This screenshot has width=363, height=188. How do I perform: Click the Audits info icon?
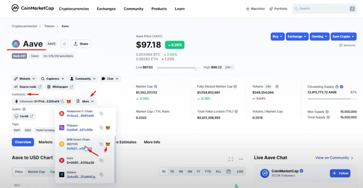[24, 109]
